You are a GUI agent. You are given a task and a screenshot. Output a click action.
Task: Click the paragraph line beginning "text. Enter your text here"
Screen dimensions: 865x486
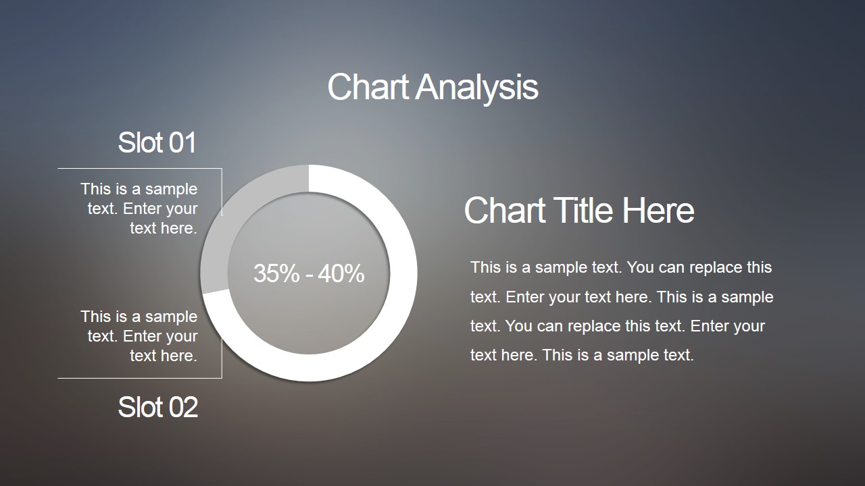coord(622,297)
